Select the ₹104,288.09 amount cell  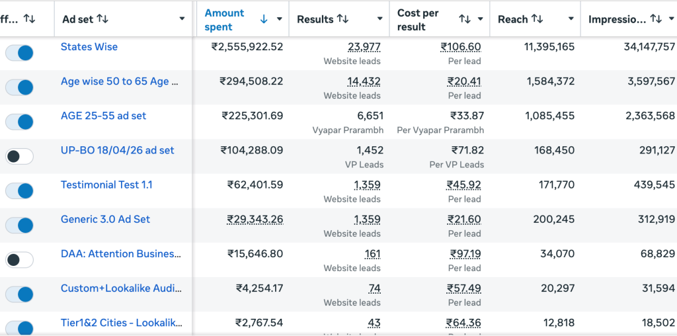[x=252, y=150]
